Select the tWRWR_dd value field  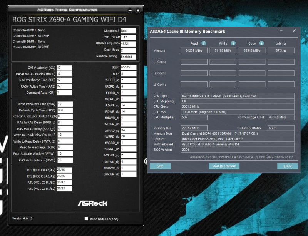point(129,174)
